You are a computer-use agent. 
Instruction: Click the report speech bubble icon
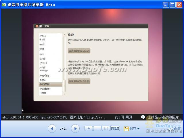tap(143, 117)
